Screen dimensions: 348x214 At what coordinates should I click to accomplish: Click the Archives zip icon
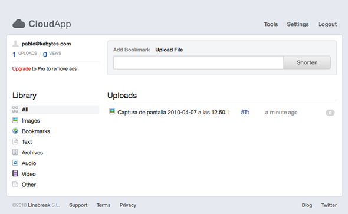point(15,152)
